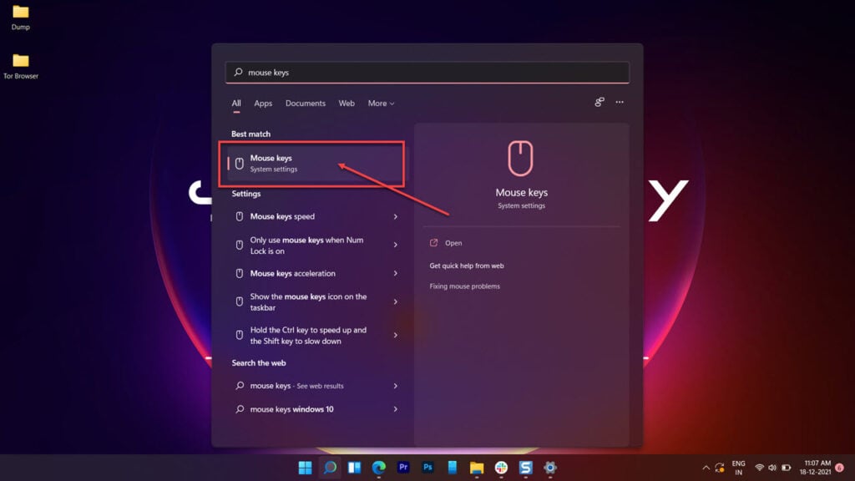
Task: Switch to the Web search tab
Action: click(x=347, y=103)
